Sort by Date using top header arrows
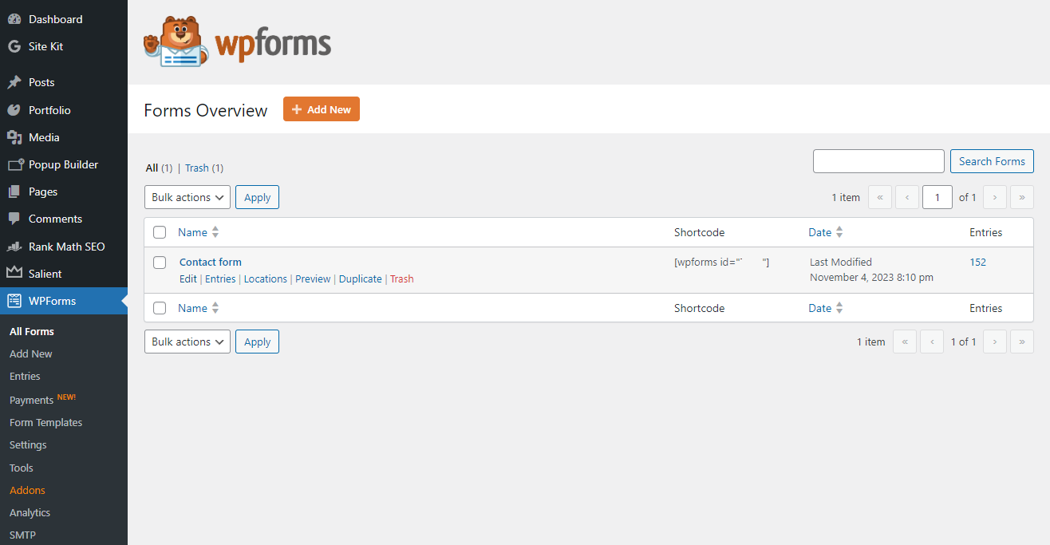This screenshot has width=1050, height=545. (839, 232)
